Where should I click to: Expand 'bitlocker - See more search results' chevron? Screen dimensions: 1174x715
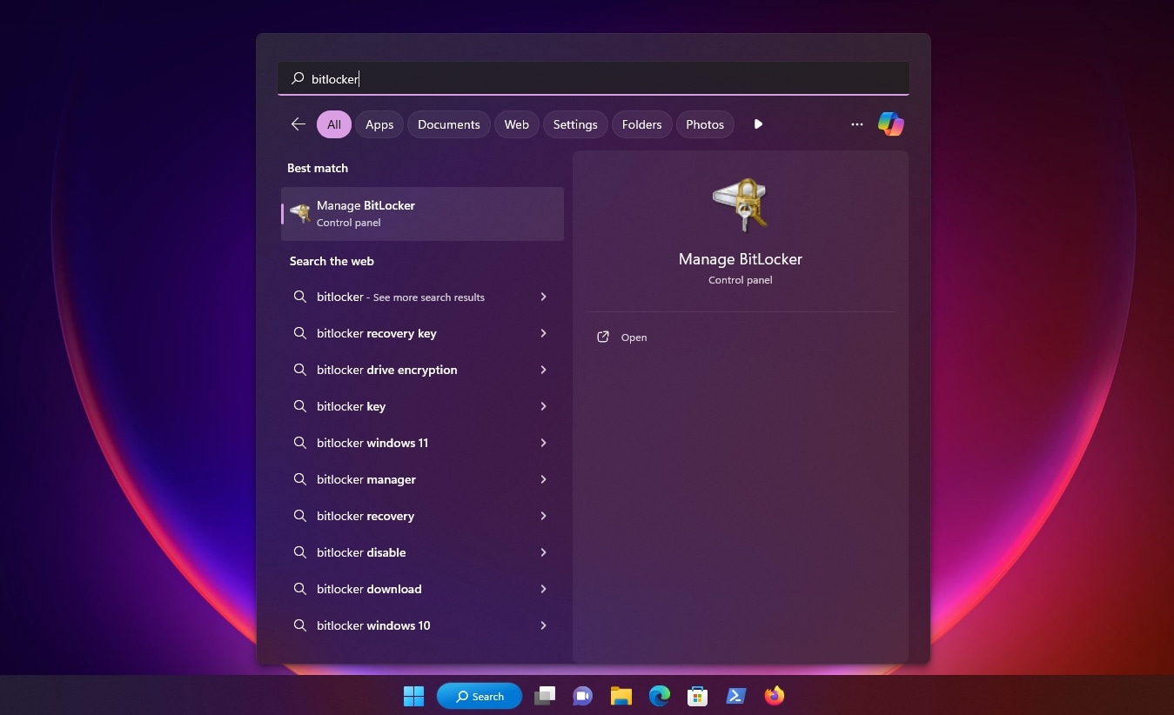(543, 297)
